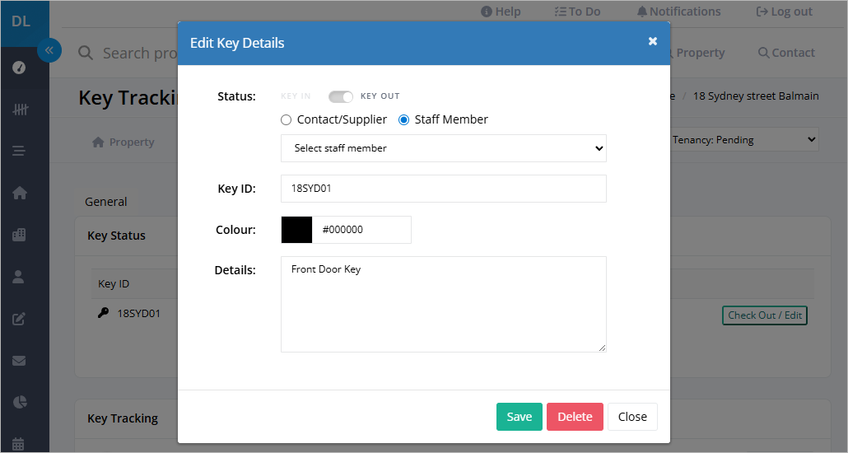The image size is (848, 453).
Task: Select the Staff Member radio button
Action: (403, 120)
